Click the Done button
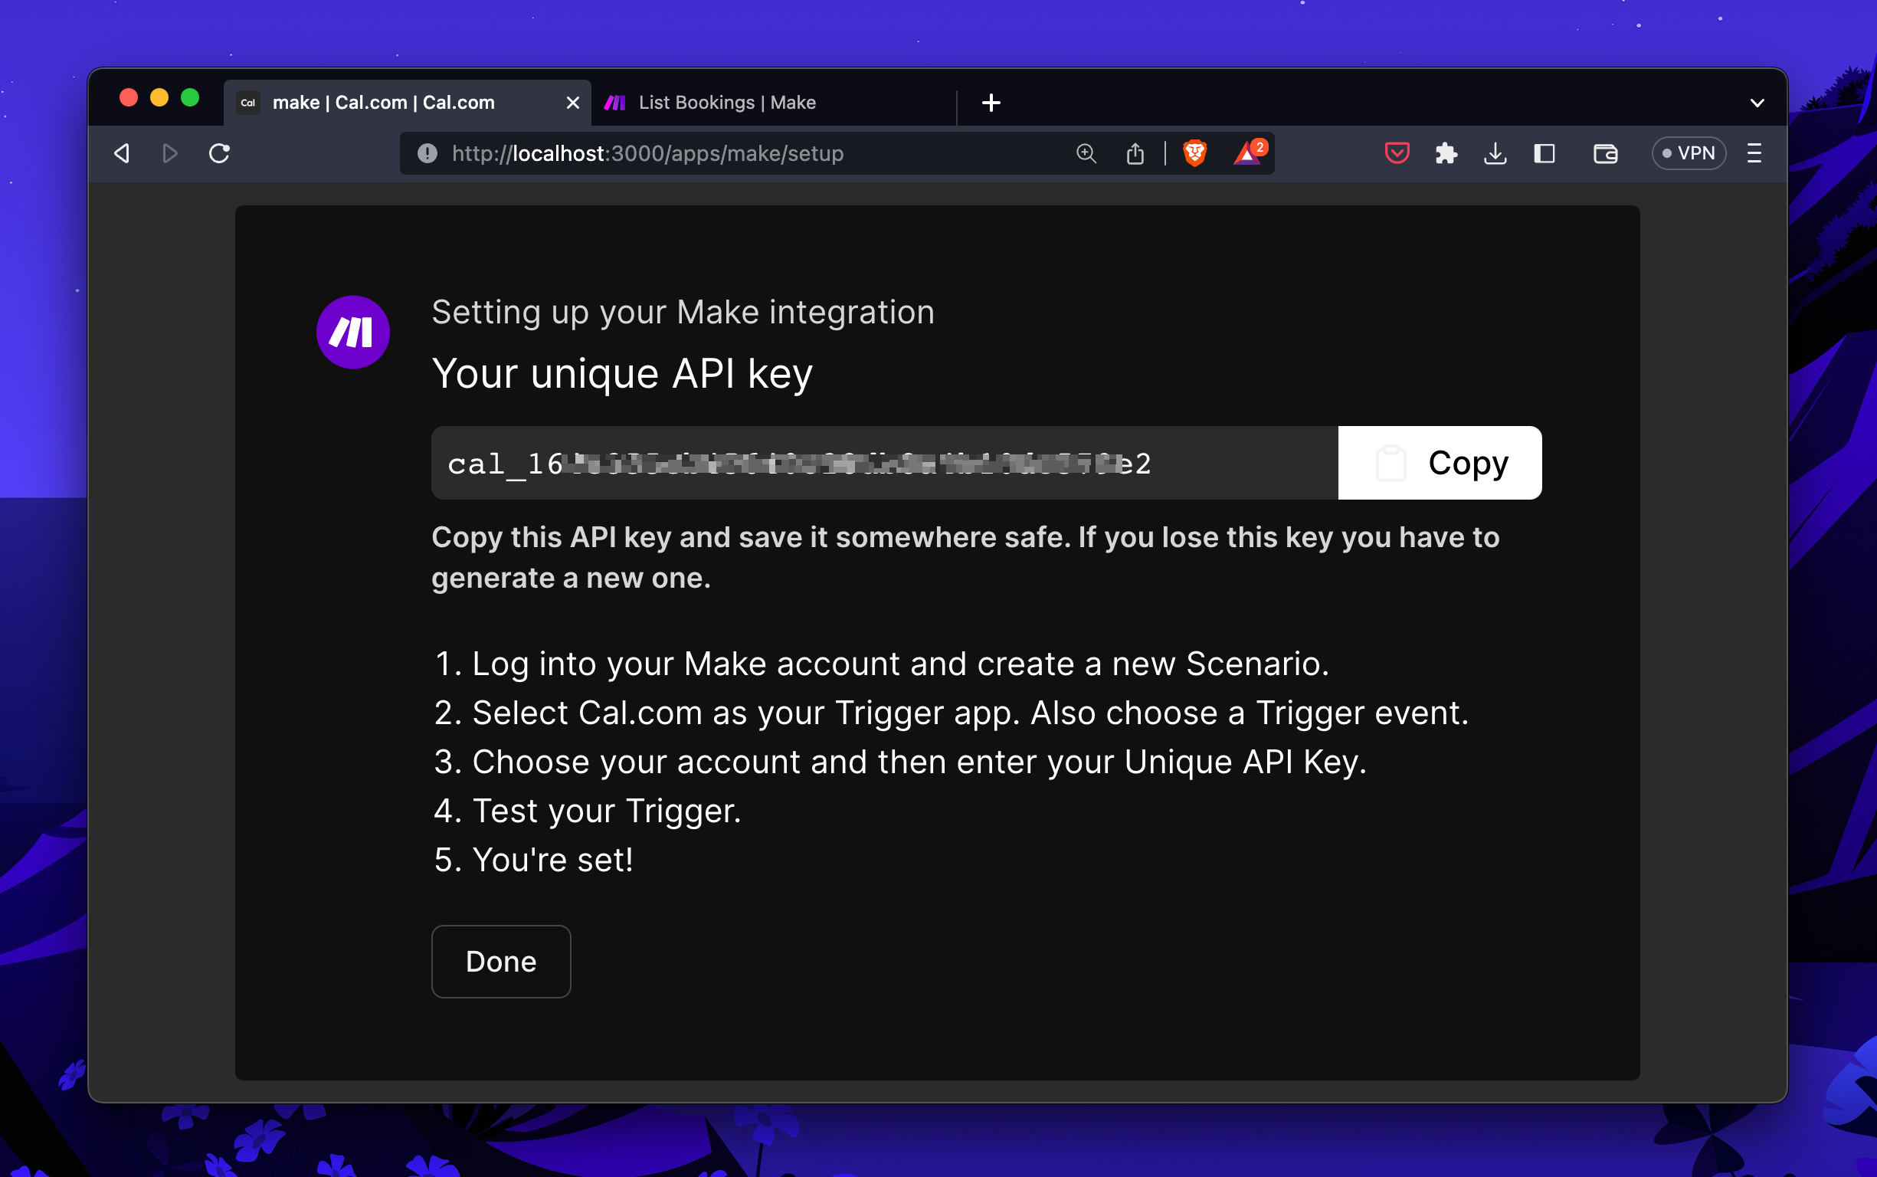The height and width of the screenshot is (1177, 1877). 501,962
